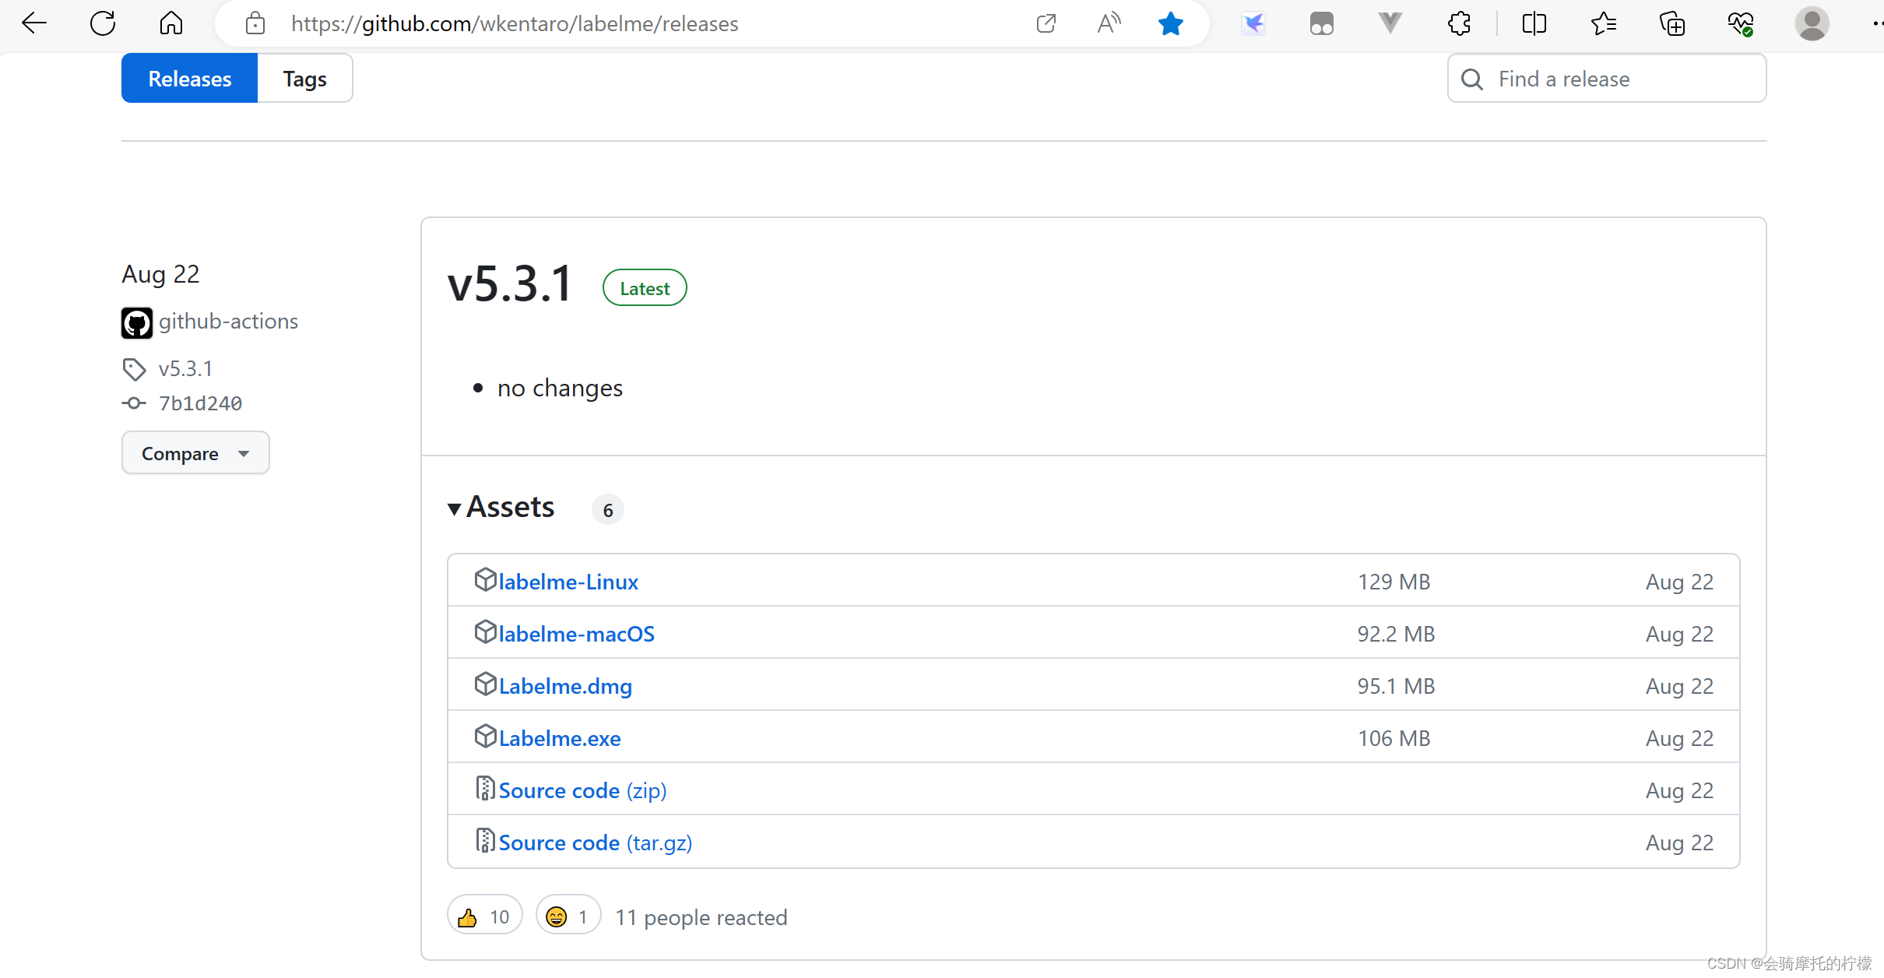Viewport: 1884px width, 978px height.
Task: Toggle the laughing emoji reaction
Action: (x=568, y=916)
